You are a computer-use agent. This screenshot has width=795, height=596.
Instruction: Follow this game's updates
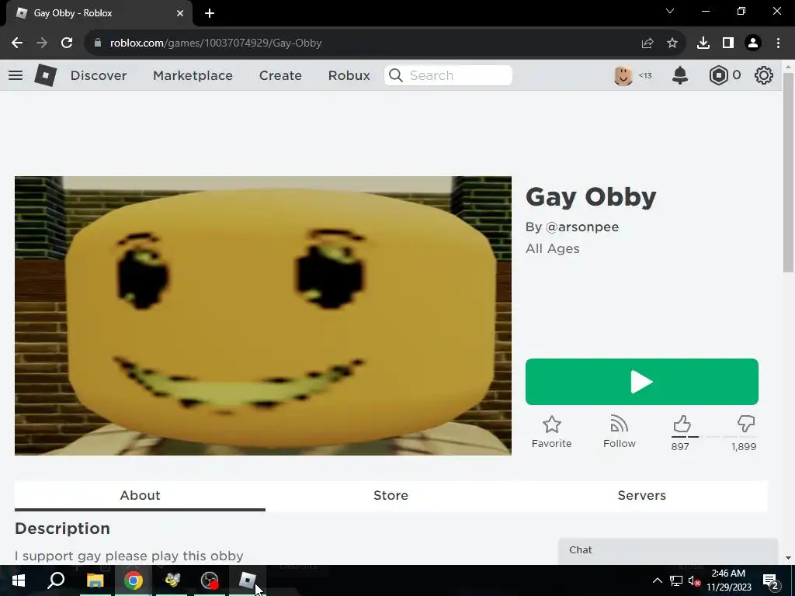point(619,431)
